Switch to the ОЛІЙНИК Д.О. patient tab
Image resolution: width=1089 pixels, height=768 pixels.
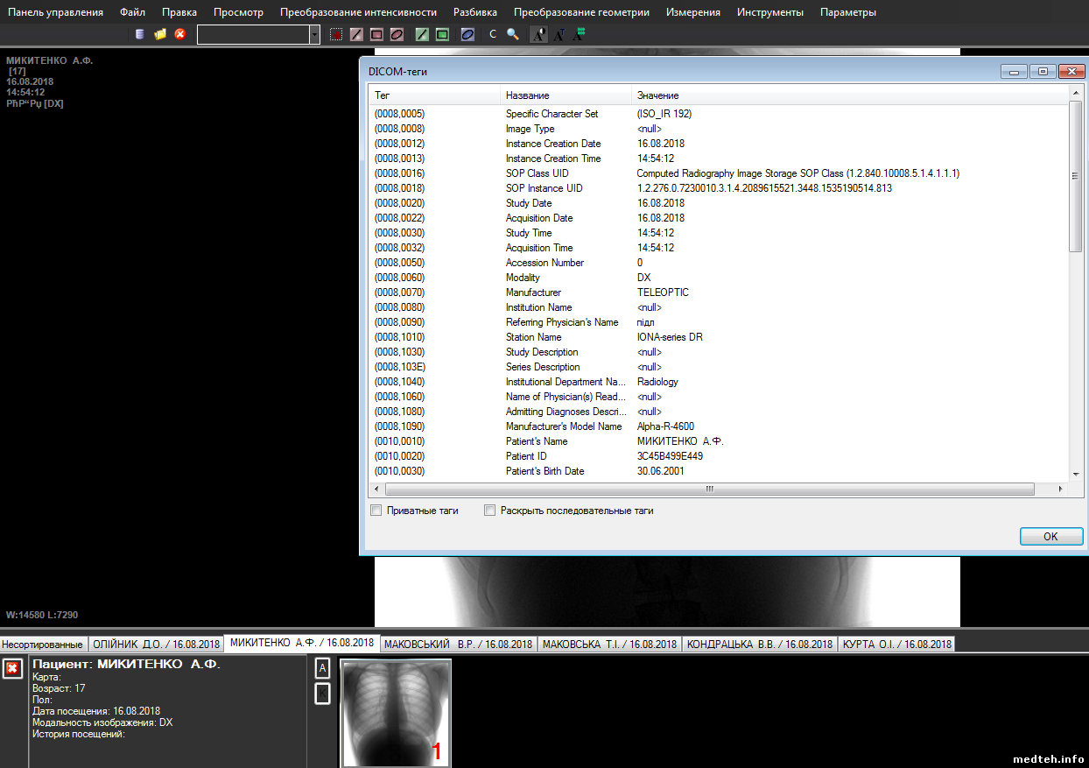click(x=155, y=644)
